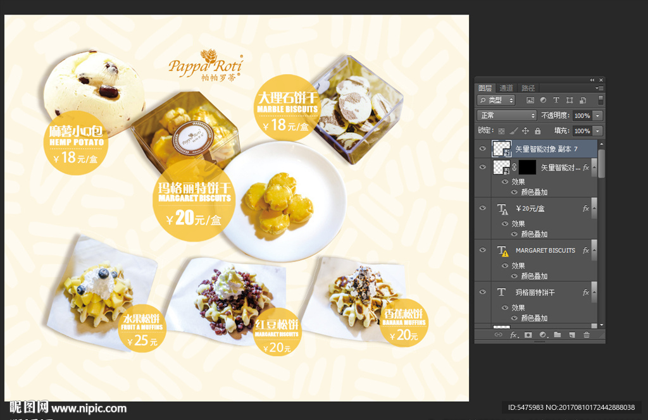The height and width of the screenshot is (420, 648).
Task: Hide the masked 矢量智能对 layer
Action: (x=482, y=167)
